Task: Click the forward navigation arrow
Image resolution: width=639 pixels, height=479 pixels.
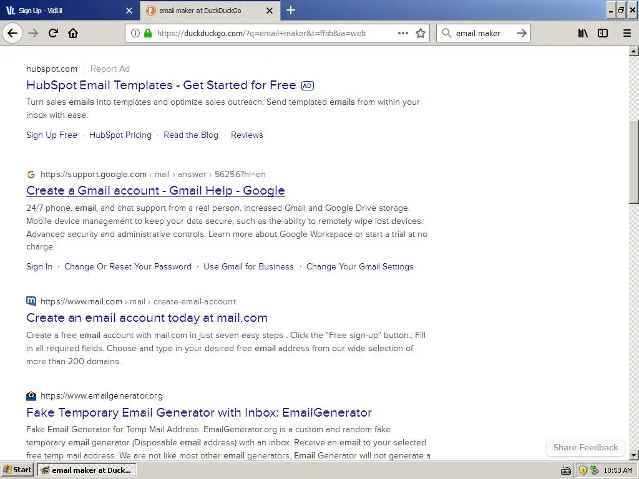Action: (33, 33)
